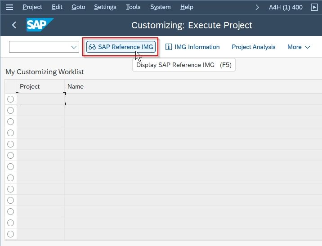Select the seventh worklist row radio button
The height and width of the screenshot is (246, 322).
click(x=10, y=166)
